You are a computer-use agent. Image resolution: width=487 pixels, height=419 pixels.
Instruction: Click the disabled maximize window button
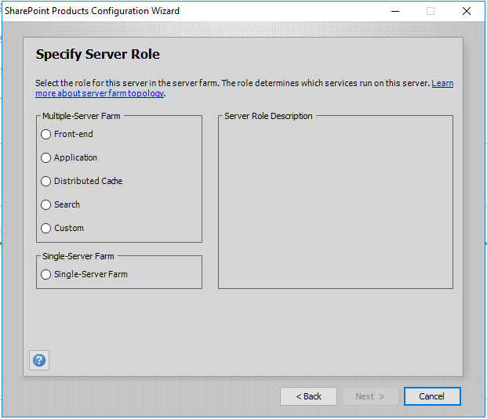[431, 11]
